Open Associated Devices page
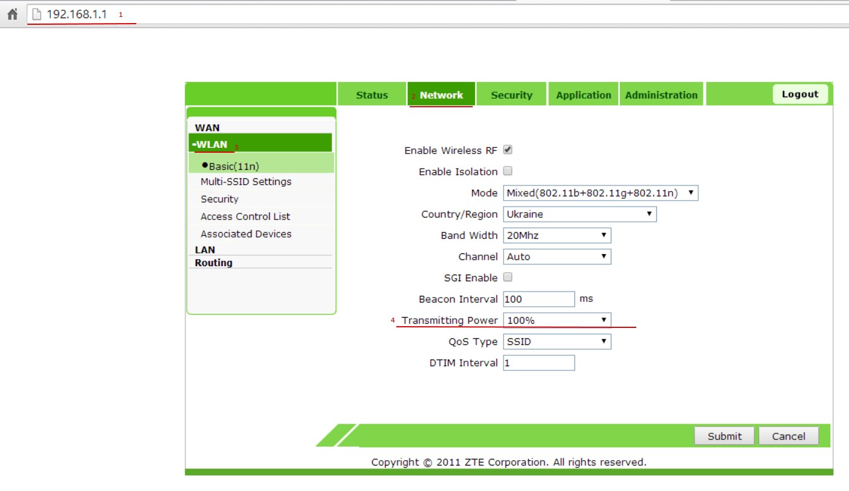 click(x=246, y=234)
